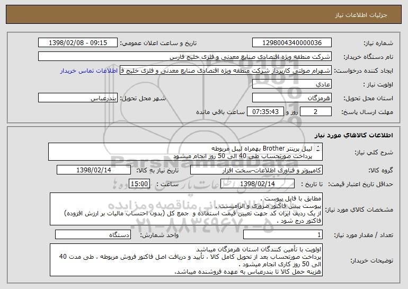Click label توضیحات خریدار
The width and height of the screenshot is (408, 289).
[x=371, y=260]
